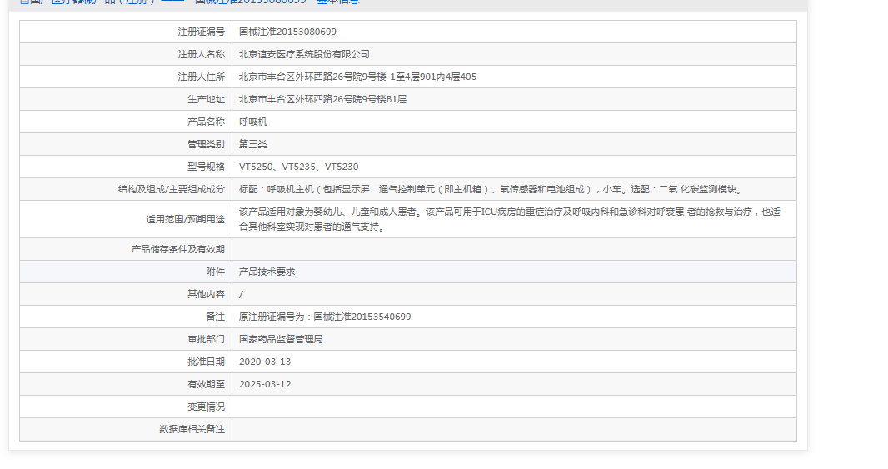Click the 管理类别 label

pos(206,144)
